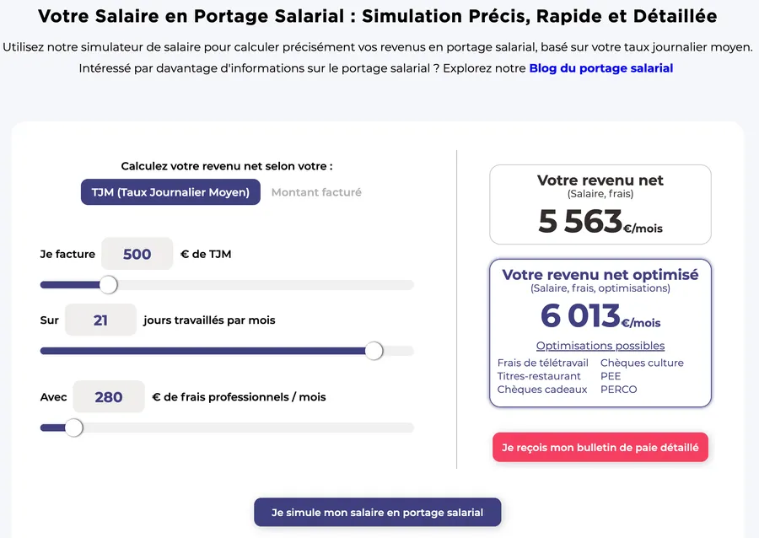Select the PEE optimisation

pos(611,376)
